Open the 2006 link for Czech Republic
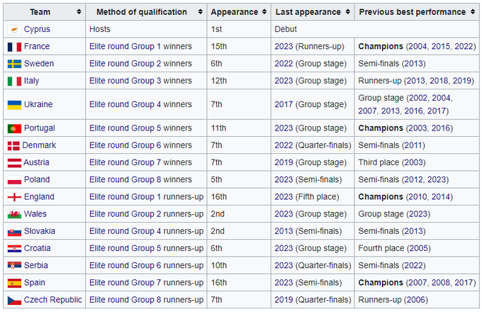 tap(415, 300)
